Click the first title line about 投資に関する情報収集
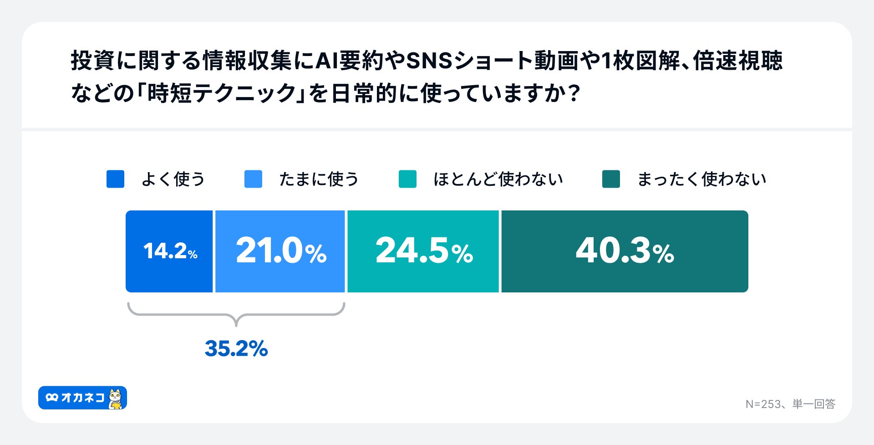The image size is (874, 445). [x=427, y=61]
